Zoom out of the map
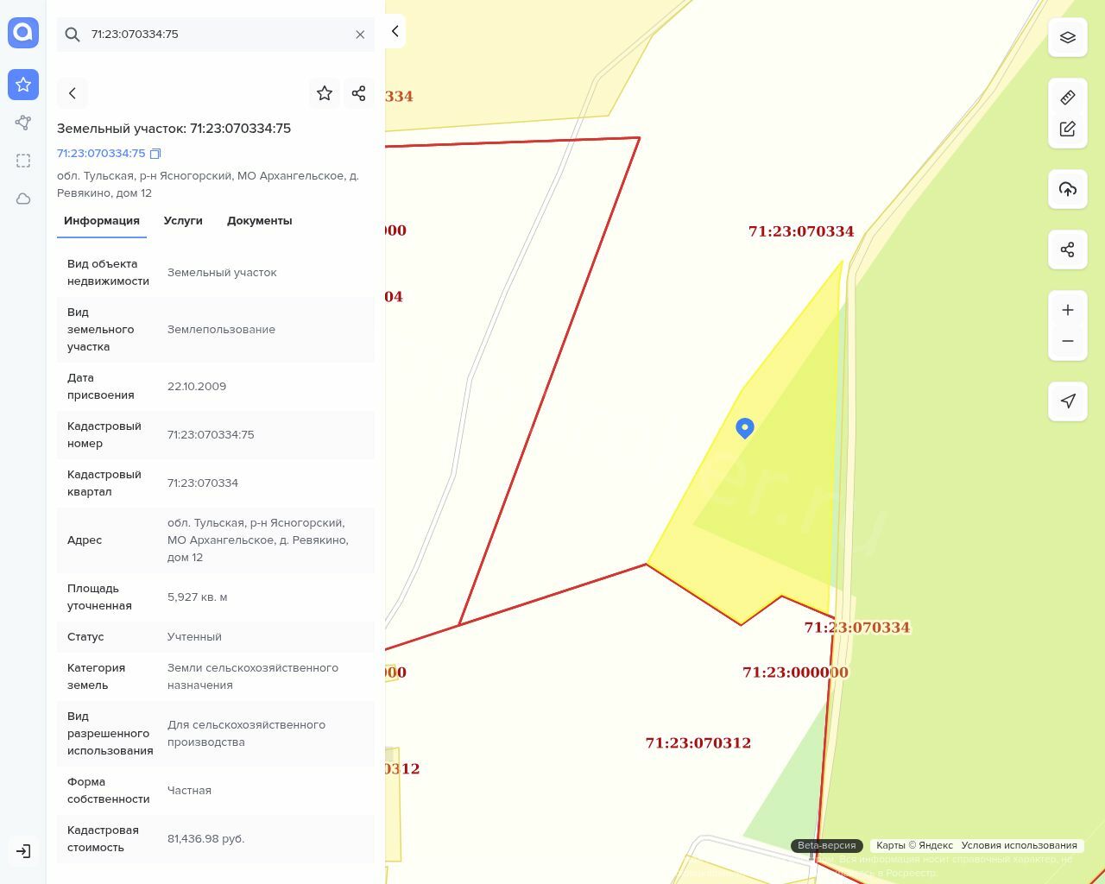Screen dimensions: 1105x884 point(1067,341)
